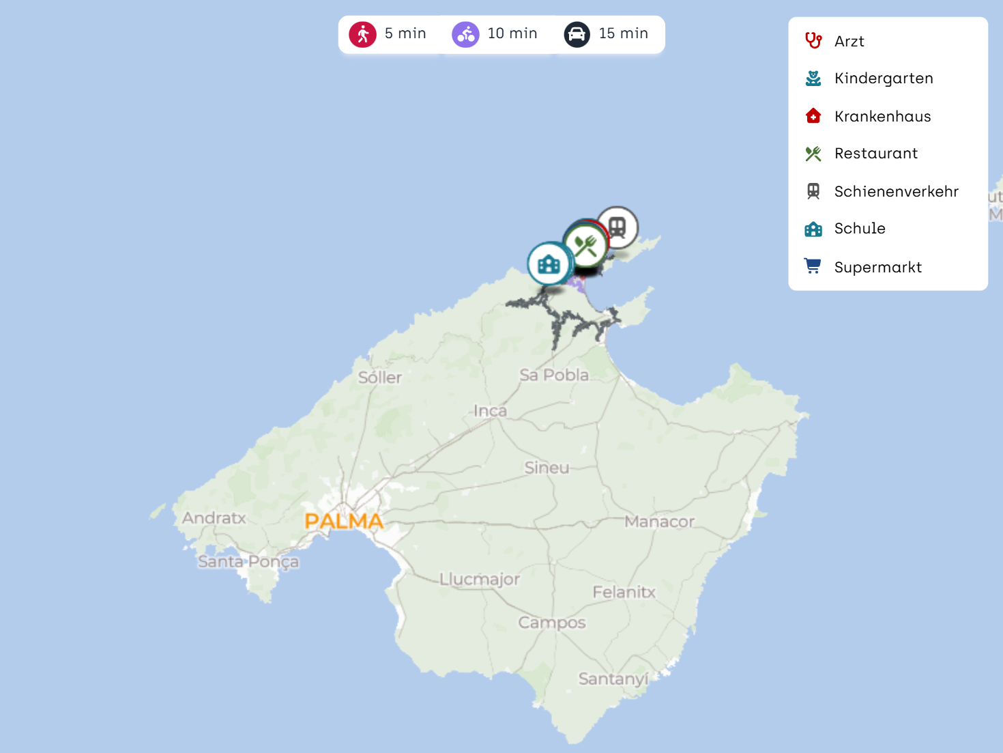1003x753 pixels.
Task: Click the car 15 min icon
Action: (x=577, y=34)
